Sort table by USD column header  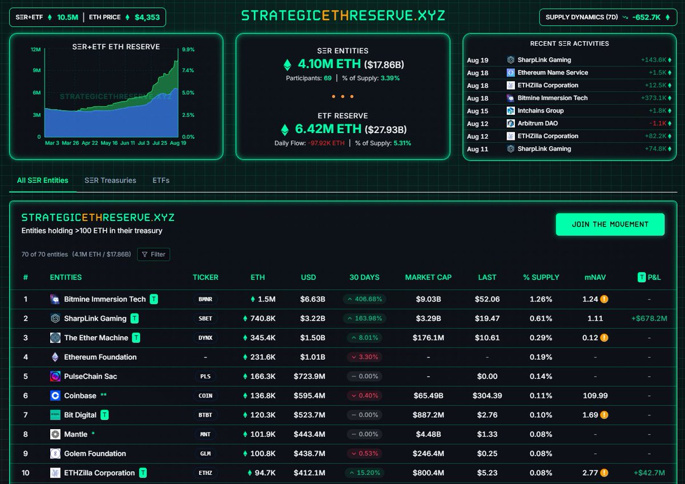(308, 277)
